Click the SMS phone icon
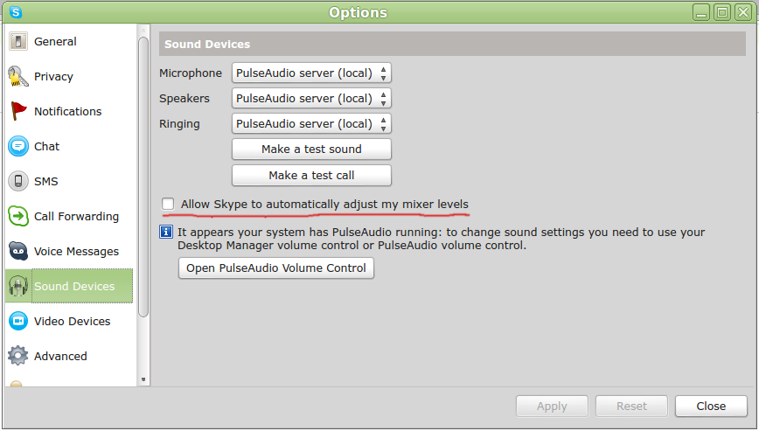The width and height of the screenshot is (759, 431). pos(18,182)
